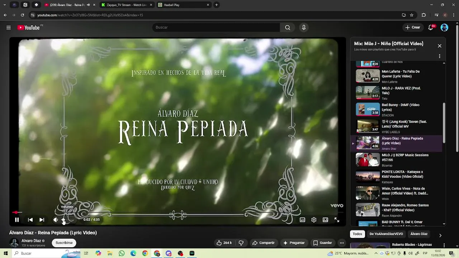
Task: Open the browser three-dot menu
Action: [x=454, y=15]
